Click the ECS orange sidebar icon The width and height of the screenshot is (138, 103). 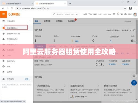tap(3, 28)
